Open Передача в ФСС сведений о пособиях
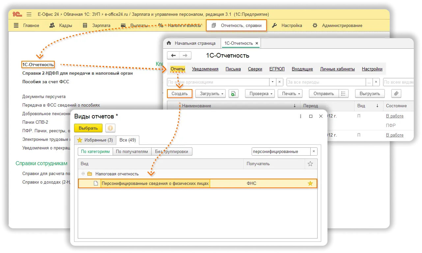This screenshot has height=253, width=422. click(x=61, y=105)
